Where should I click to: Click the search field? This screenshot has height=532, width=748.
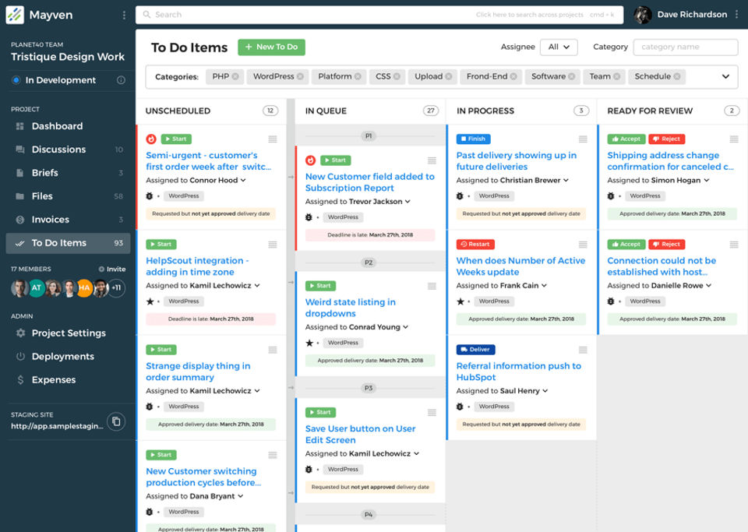click(379, 15)
